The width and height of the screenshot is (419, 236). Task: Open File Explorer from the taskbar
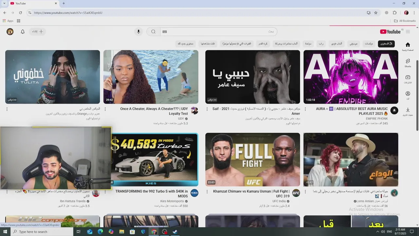coord(122,232)
